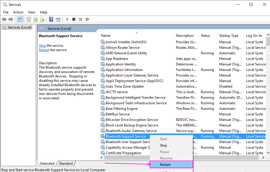Screen dimensions: 270x172
Task: Click the horizontal scrollbar left arrow
Action: coord(102,157)
